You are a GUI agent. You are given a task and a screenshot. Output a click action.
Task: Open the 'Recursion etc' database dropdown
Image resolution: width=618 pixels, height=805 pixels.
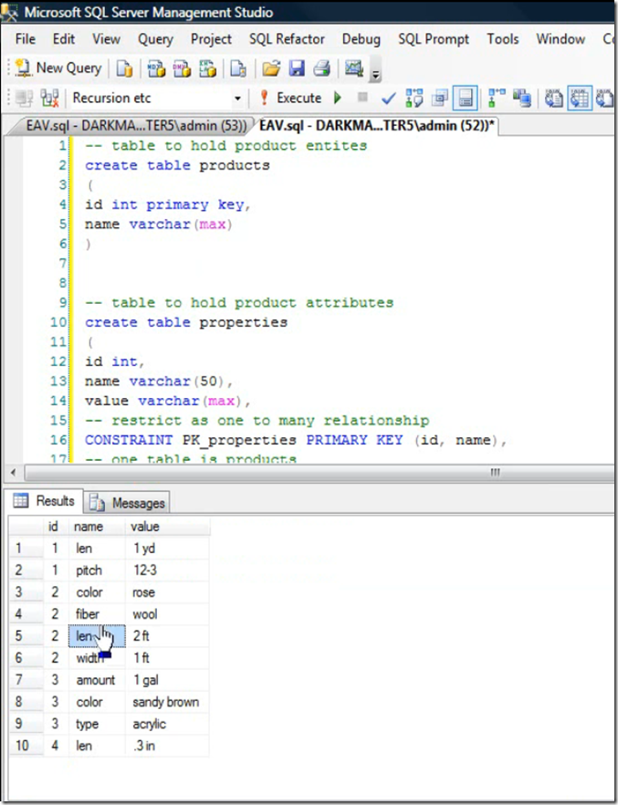click(237, 99)
